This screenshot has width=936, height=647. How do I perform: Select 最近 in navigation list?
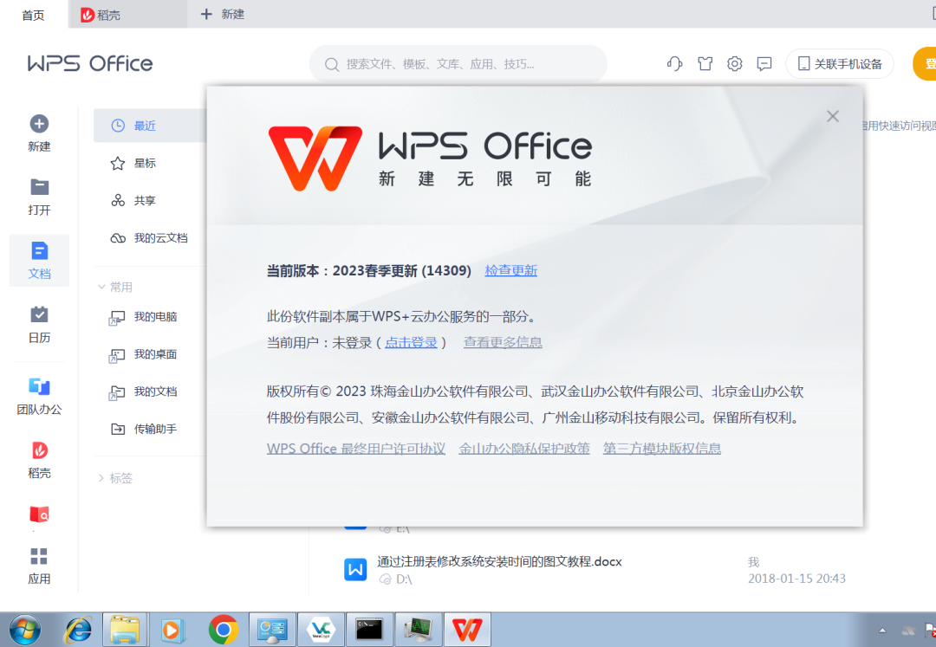[x=150, y=126]
